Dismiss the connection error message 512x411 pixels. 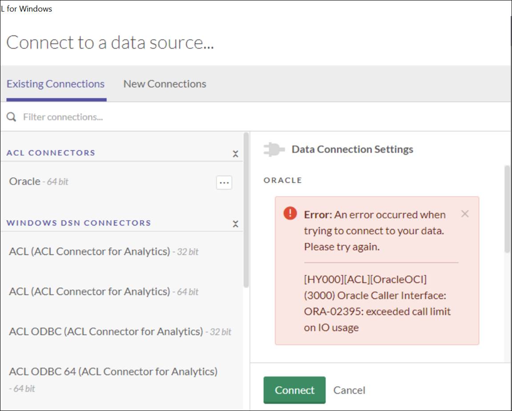465,214
